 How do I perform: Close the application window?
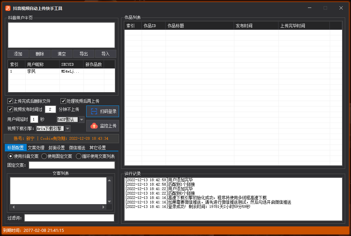click(341, 8)
